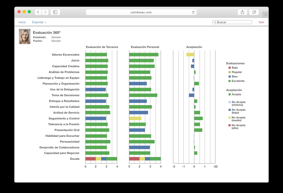Select Planeación y Organización label
The height and width of the screenshot is (193, 283).
click(61, 83)
